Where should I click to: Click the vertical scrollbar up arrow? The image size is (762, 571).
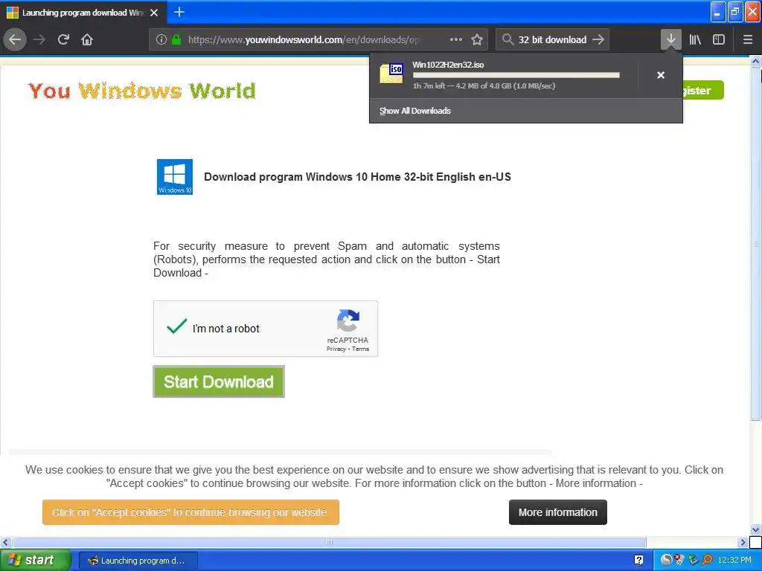click(x=756, y=62)
